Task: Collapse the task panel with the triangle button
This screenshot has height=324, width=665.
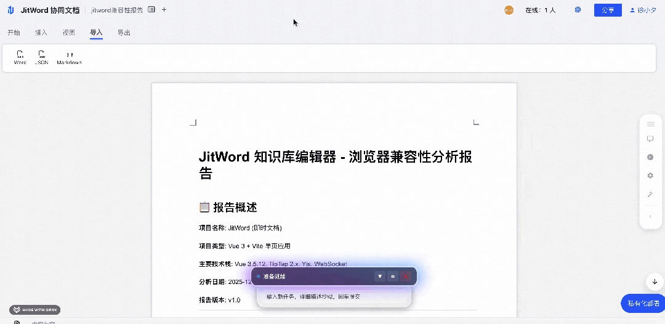Action: click(380, 277)
